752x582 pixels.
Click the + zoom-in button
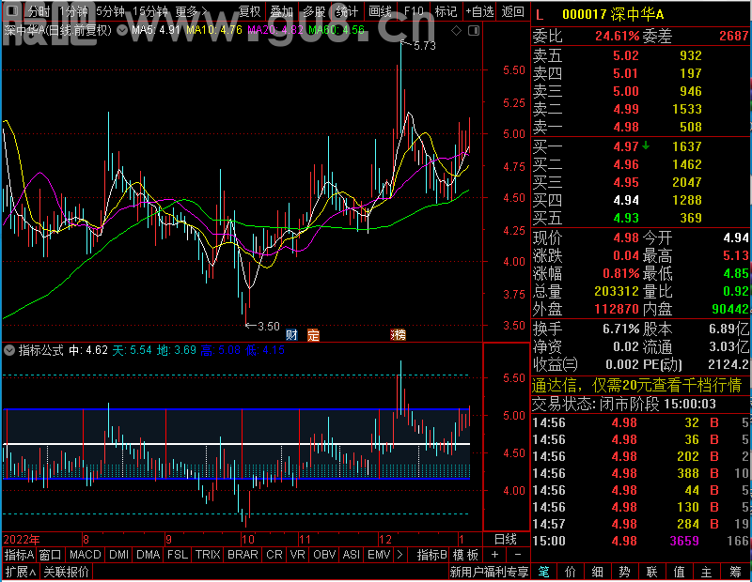point(495,555)
